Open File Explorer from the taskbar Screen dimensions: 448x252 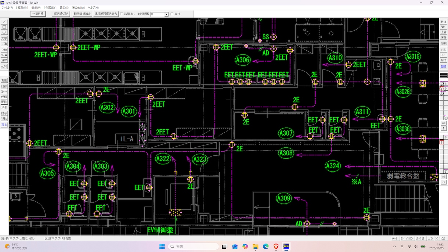[x=255, y=246]
